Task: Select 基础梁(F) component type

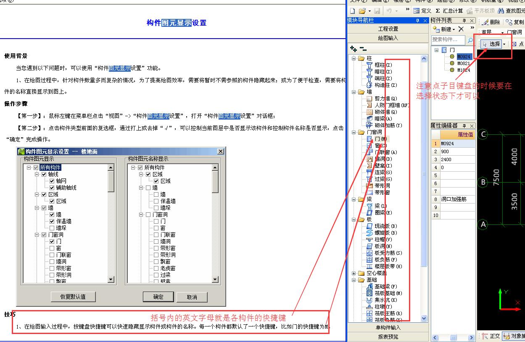Action: pos(382,287)
